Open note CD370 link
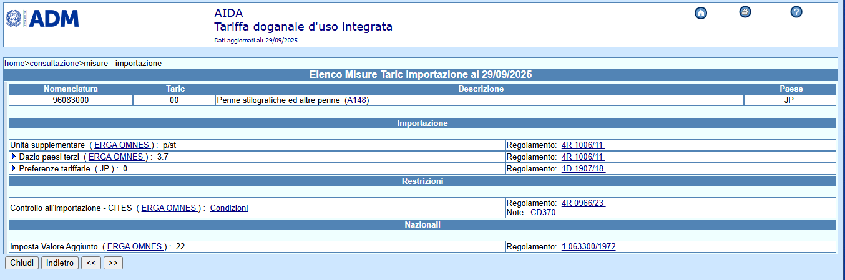The width and height of the screenshot is (845, 280). pos(543,212)
